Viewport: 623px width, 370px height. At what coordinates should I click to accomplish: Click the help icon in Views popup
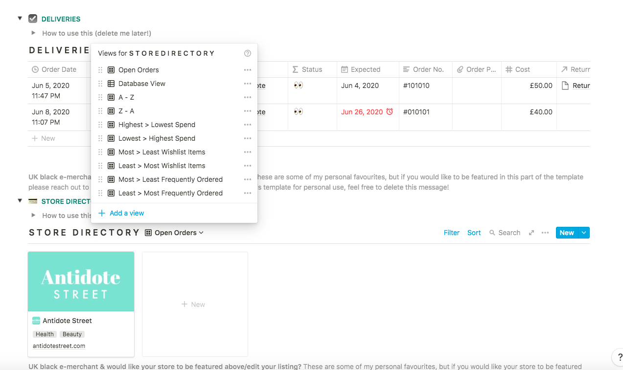coord(248,53)
